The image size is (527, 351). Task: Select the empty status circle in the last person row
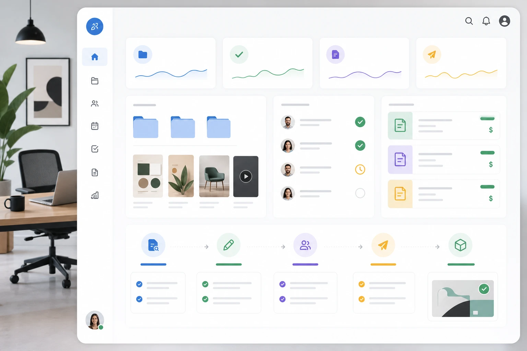pyautogui.click(x=360, y=193)
